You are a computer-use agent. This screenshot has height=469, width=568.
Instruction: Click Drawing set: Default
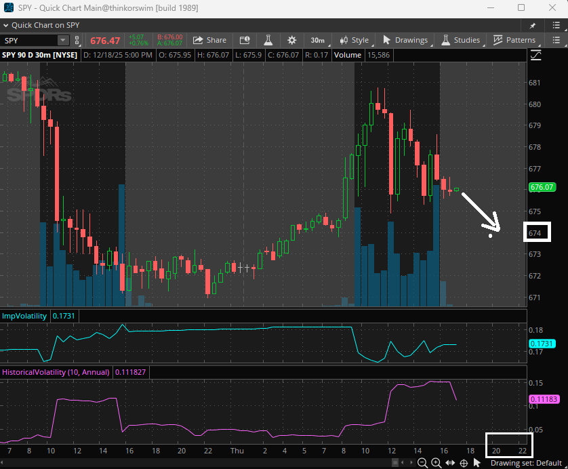pyautogui.click(x=526, y=463)
